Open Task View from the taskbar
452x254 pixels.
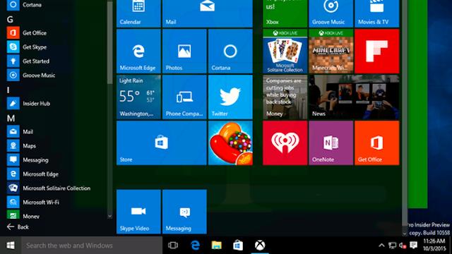[173, 246]
